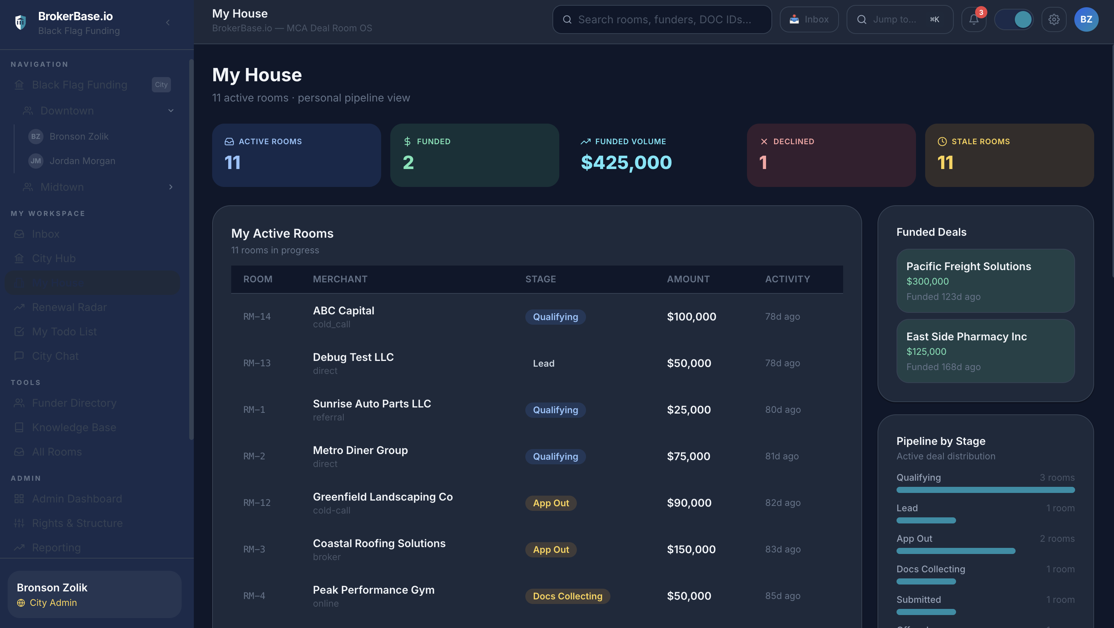Image resolution: width=1114 pixels, height=628 pixels.
Task: Click the Knowledge Base book icon
Action: coord(19,427)
